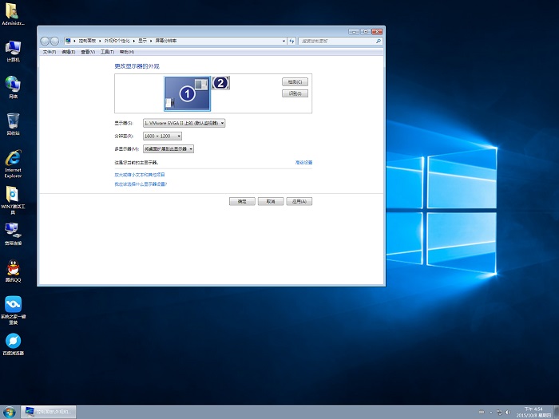Screen dimensions: 559x419
Task: Open the Tencent QQ (腾讯QQ) desktop icon
Action: pos(13,267)
